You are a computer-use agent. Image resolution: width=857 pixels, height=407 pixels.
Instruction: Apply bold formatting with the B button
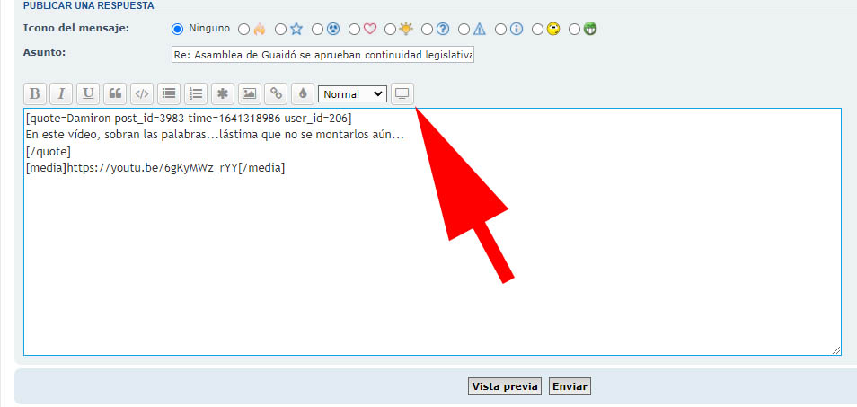34,94
